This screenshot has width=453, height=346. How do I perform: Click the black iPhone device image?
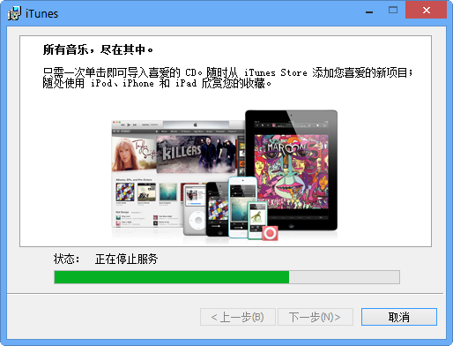click(218, 209)
